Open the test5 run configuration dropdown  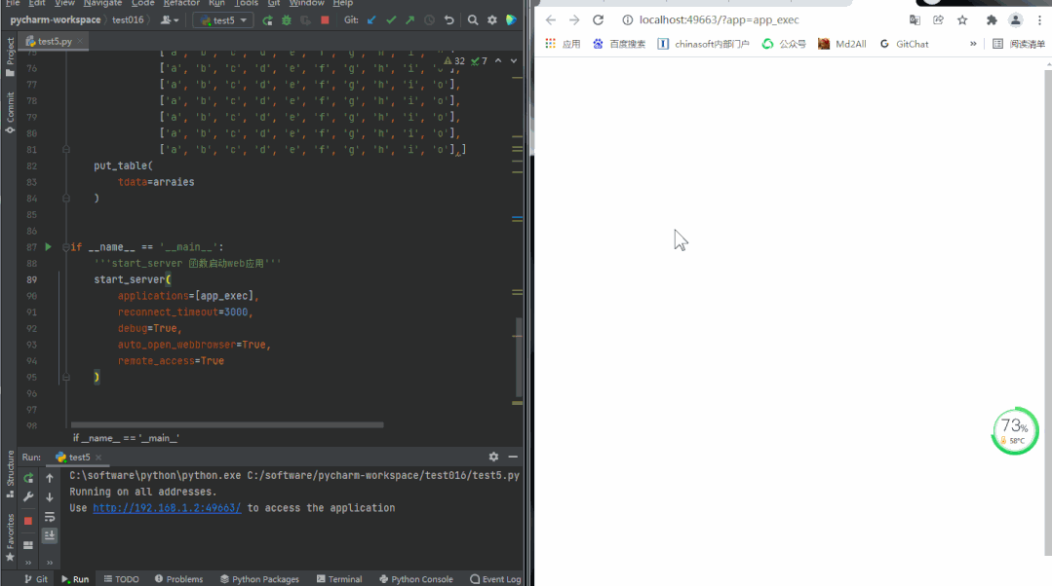point(223,19)
